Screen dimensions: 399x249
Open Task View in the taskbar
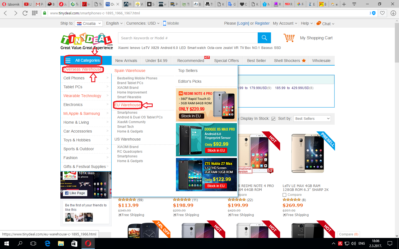[33, 243]
